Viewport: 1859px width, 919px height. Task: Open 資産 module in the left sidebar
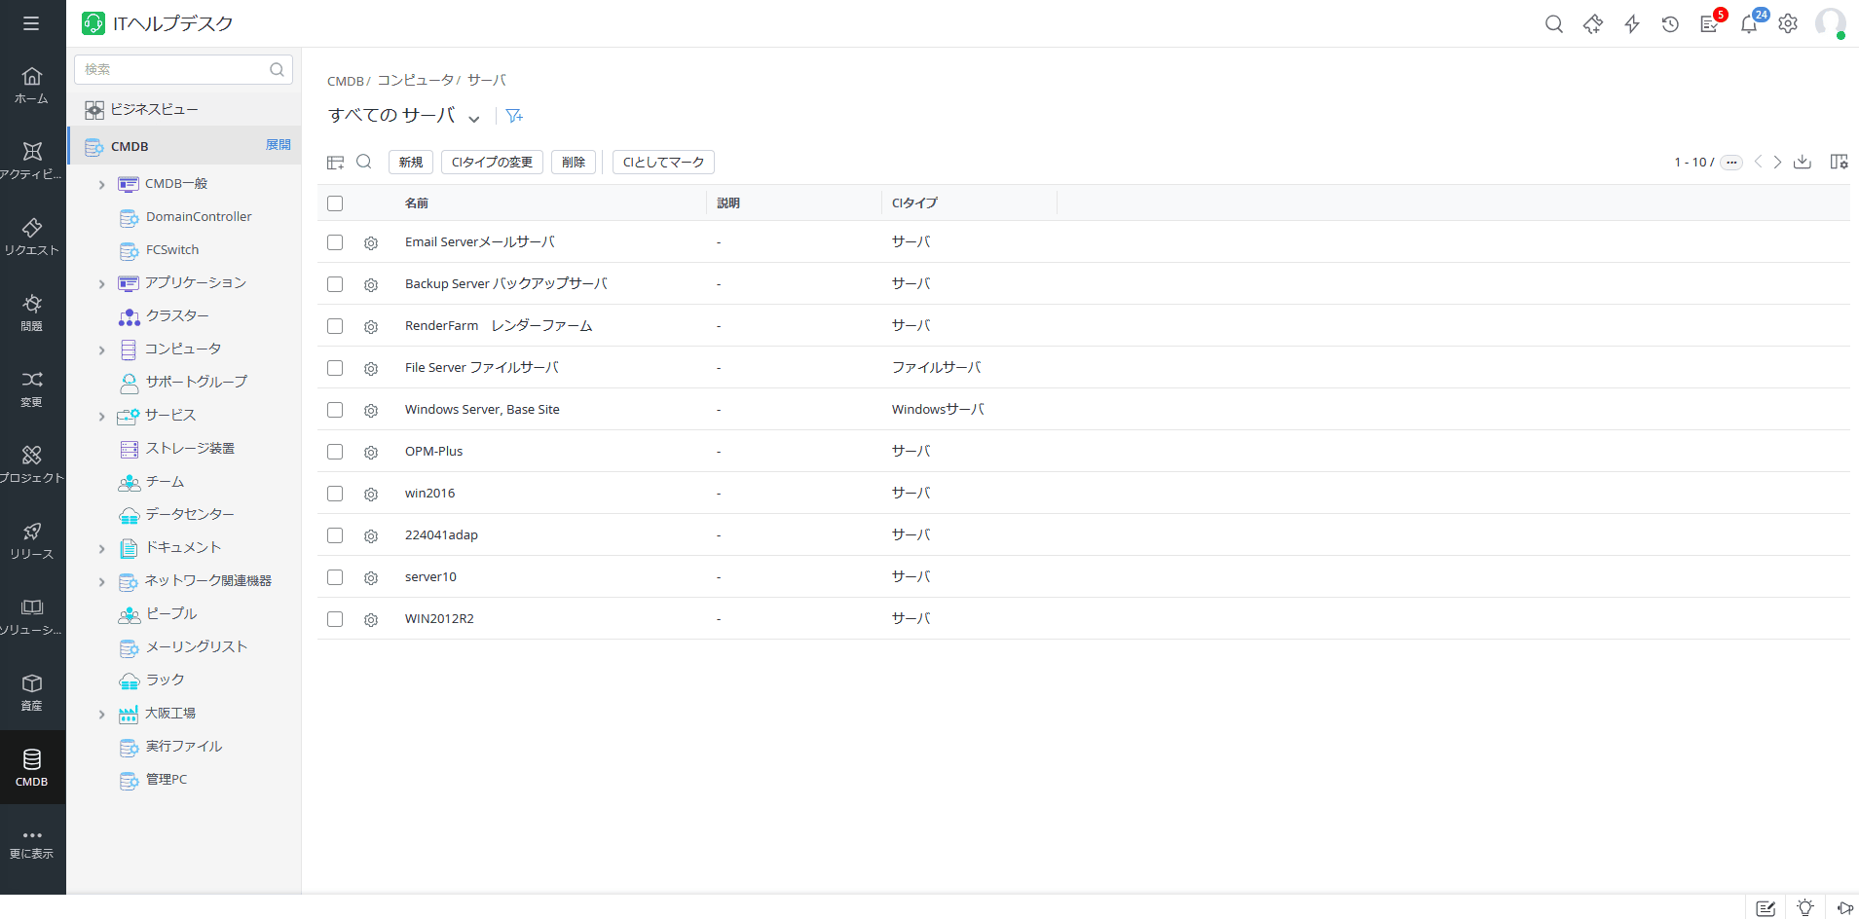tap(32, 692)
